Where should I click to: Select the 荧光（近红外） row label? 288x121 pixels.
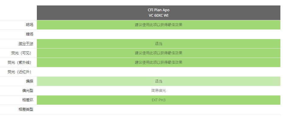[x=19, y=72]
